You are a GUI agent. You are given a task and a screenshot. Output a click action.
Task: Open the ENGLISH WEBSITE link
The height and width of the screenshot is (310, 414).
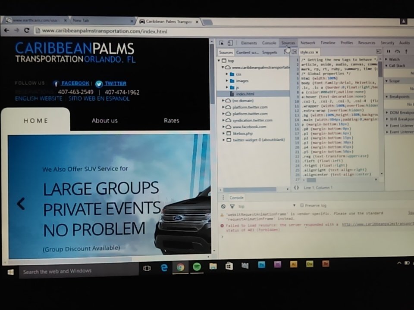[38, 98]
